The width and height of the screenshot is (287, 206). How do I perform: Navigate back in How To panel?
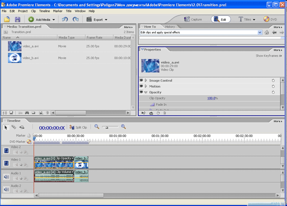(x=274, y=32)
